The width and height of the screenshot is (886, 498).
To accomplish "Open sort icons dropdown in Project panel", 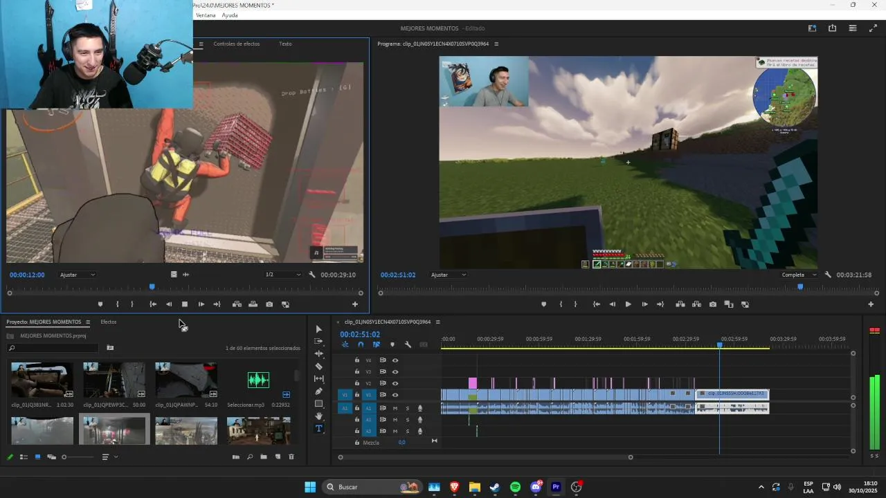I will [x=109, y=457].
